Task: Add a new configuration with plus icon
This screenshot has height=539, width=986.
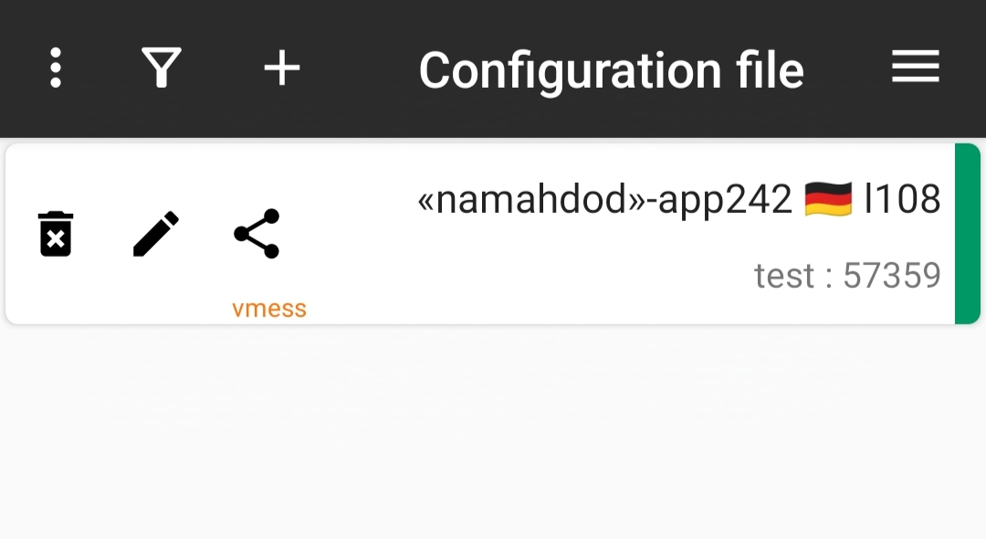Action: 282,68
